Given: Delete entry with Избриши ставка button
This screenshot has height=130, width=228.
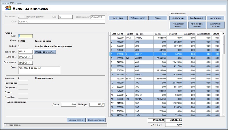Looking at the screenshot, I should click(x=96, y=120).
